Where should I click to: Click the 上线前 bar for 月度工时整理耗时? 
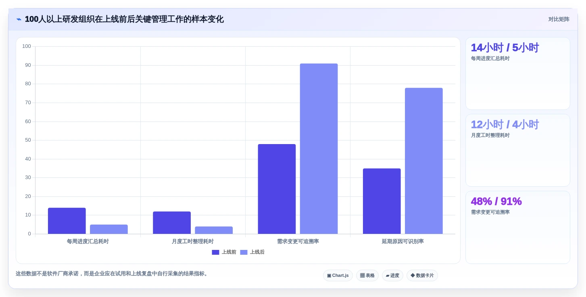click(172, 223)
